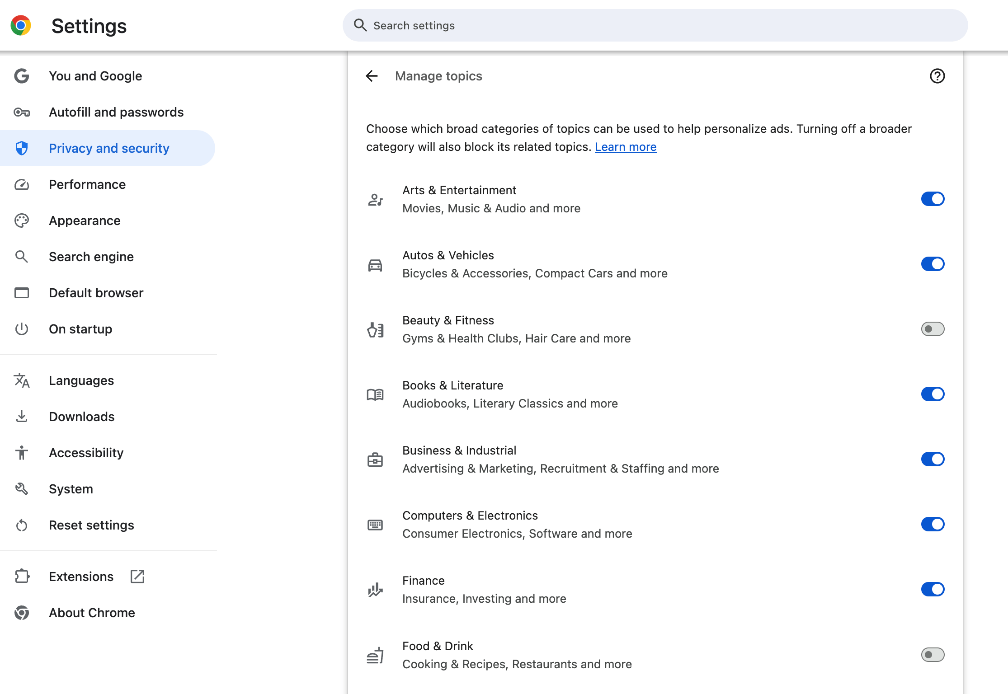
Task: Navigate back using the arrow button
Action: tap(371, 75)
